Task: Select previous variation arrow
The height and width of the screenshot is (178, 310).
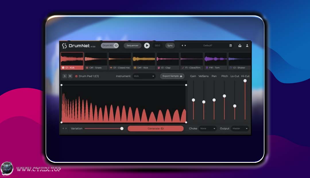Action: pos(63,129)
